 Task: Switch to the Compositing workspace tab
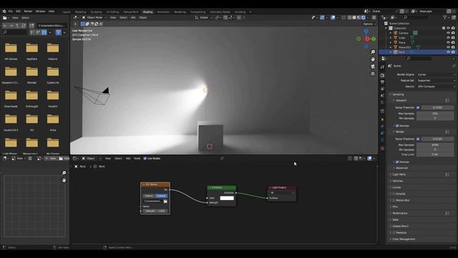pos(198,12)
